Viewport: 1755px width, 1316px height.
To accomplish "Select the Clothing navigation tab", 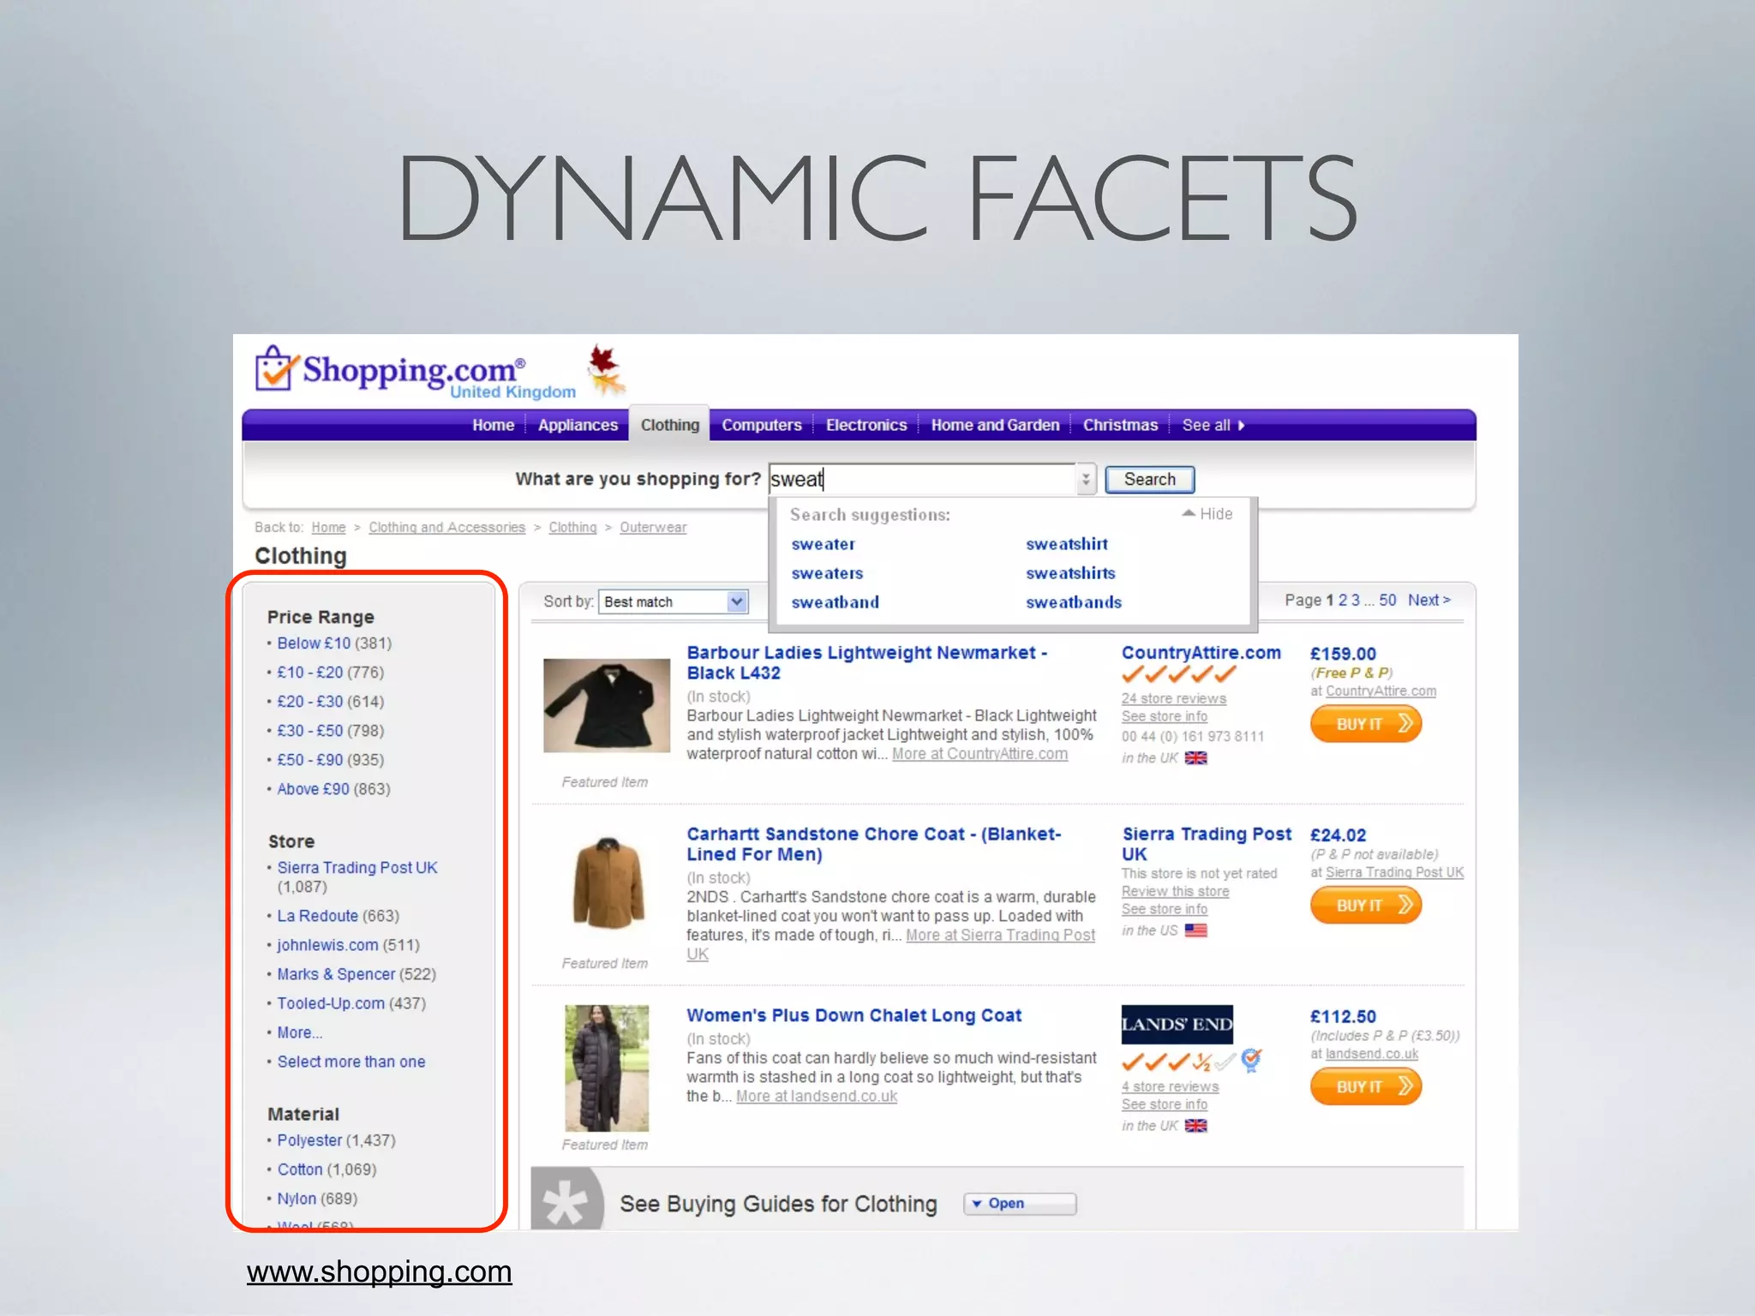I will 669,425.
